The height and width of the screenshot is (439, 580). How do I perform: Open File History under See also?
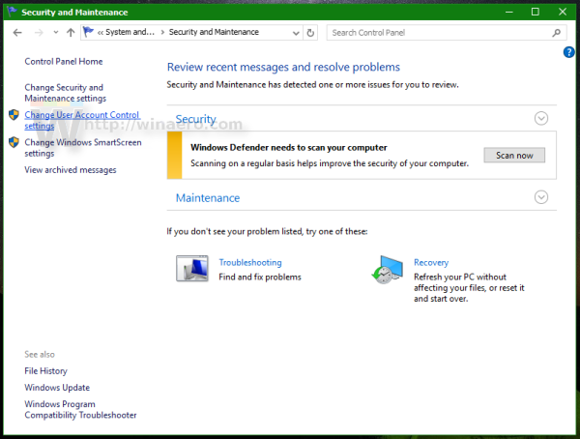[45, 371]
